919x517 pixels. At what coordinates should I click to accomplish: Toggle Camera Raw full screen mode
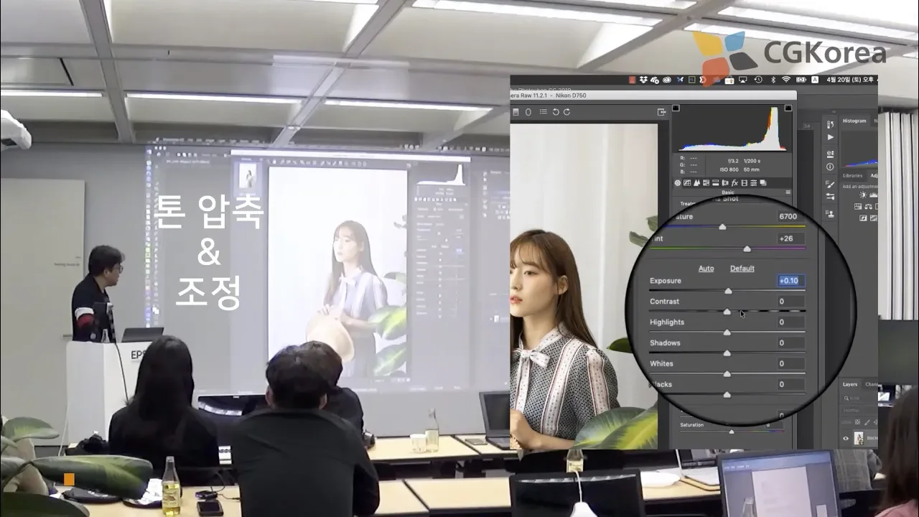[x=661, y=112]
